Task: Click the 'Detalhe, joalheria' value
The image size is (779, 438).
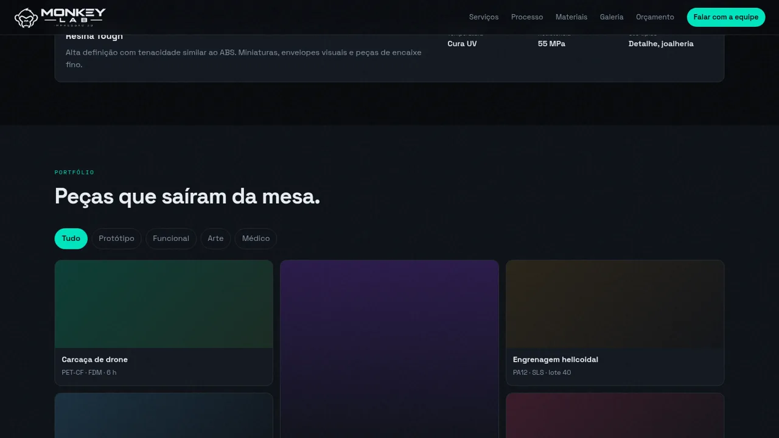Action: (x=661, y=44)
